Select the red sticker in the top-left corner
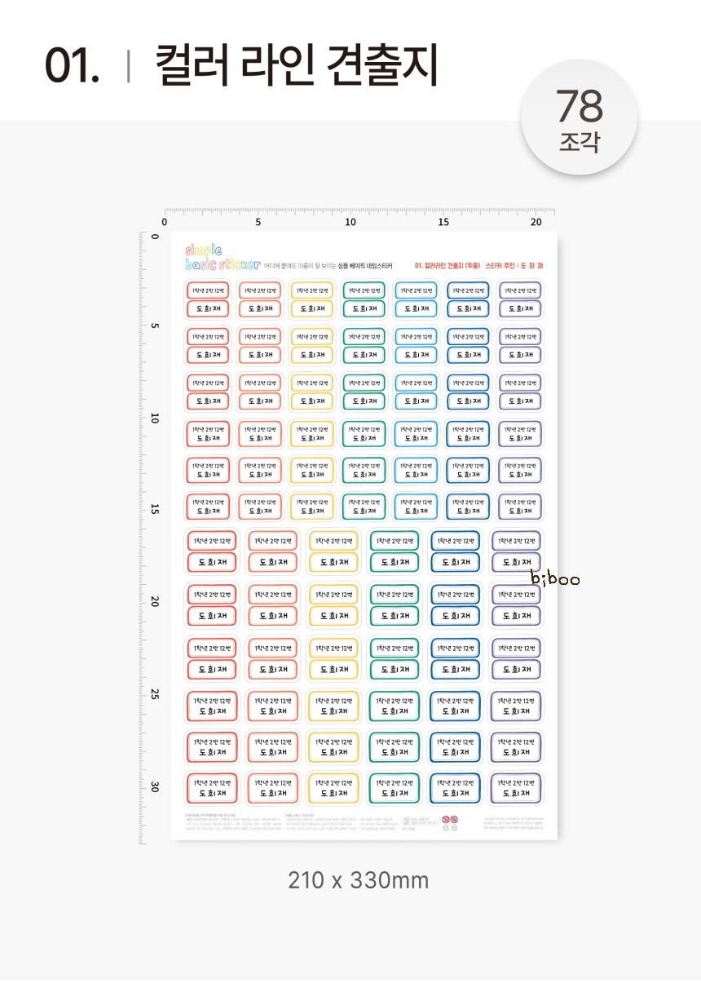 pyautogui.click(x=209, y=299)
